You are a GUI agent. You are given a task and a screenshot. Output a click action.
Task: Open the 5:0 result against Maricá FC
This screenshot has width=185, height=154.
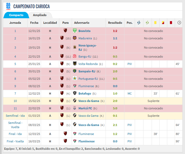tap(115, 108)
